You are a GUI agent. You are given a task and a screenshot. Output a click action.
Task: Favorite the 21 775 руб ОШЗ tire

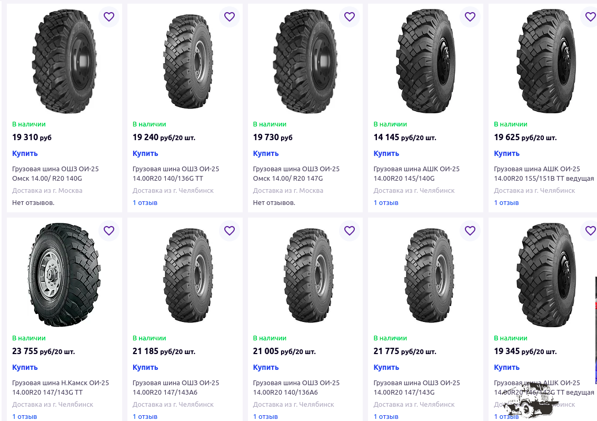click(470, 230)
